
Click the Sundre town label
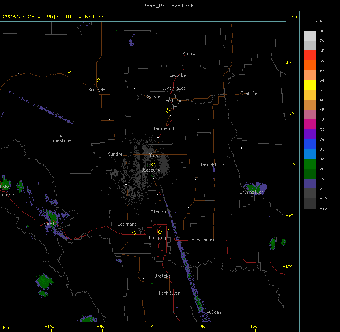pyautogui.click(x=115, y=154)
